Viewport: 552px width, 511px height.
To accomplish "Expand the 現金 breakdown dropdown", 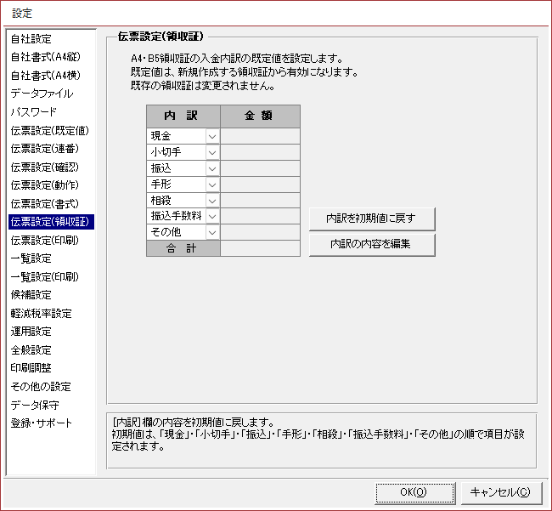I will pyautogui.click(x=212, y=136).
